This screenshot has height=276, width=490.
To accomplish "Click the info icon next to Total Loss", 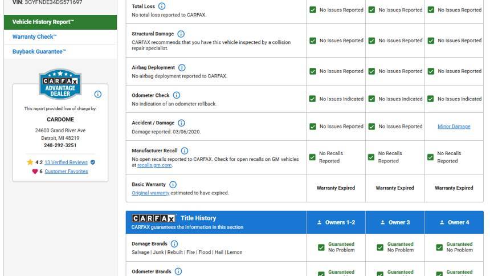I will pyautogui.click(x=162, y=6).
